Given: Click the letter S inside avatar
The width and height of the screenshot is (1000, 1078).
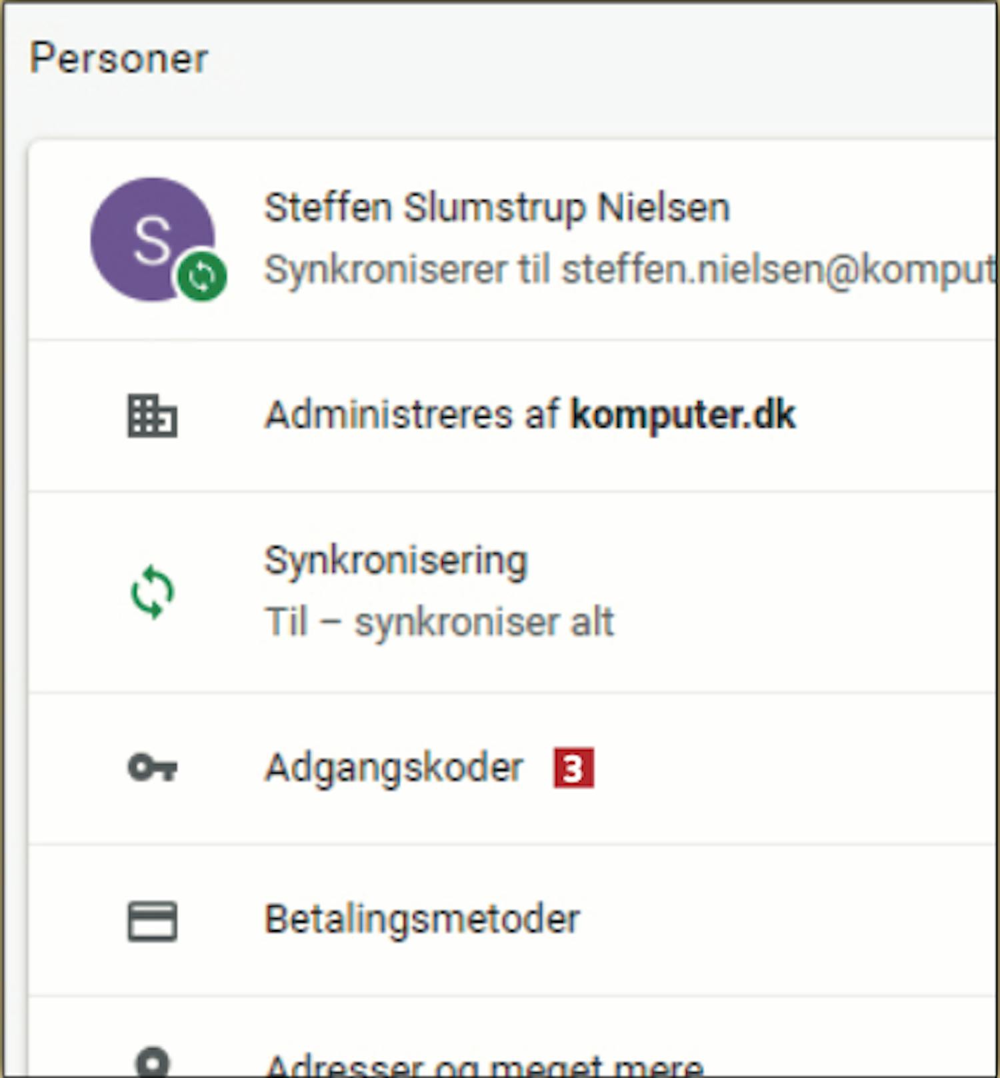Looking at the screenshot, I should (x=152, y=240).
